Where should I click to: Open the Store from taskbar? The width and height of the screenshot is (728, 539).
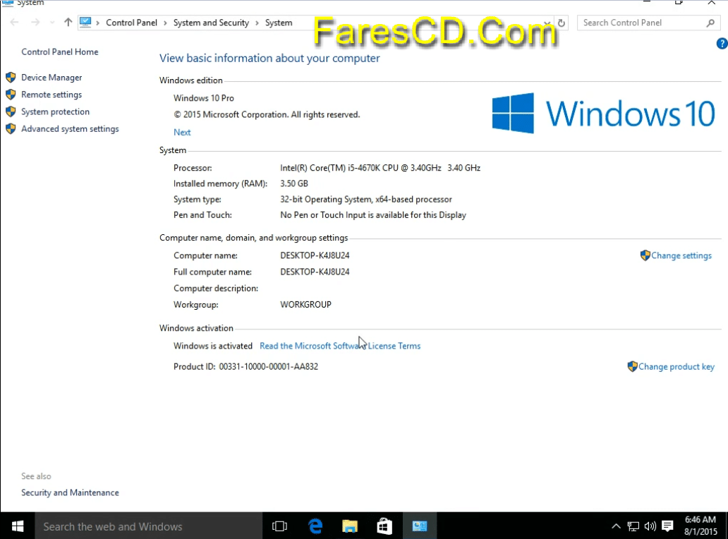(384, 526)
